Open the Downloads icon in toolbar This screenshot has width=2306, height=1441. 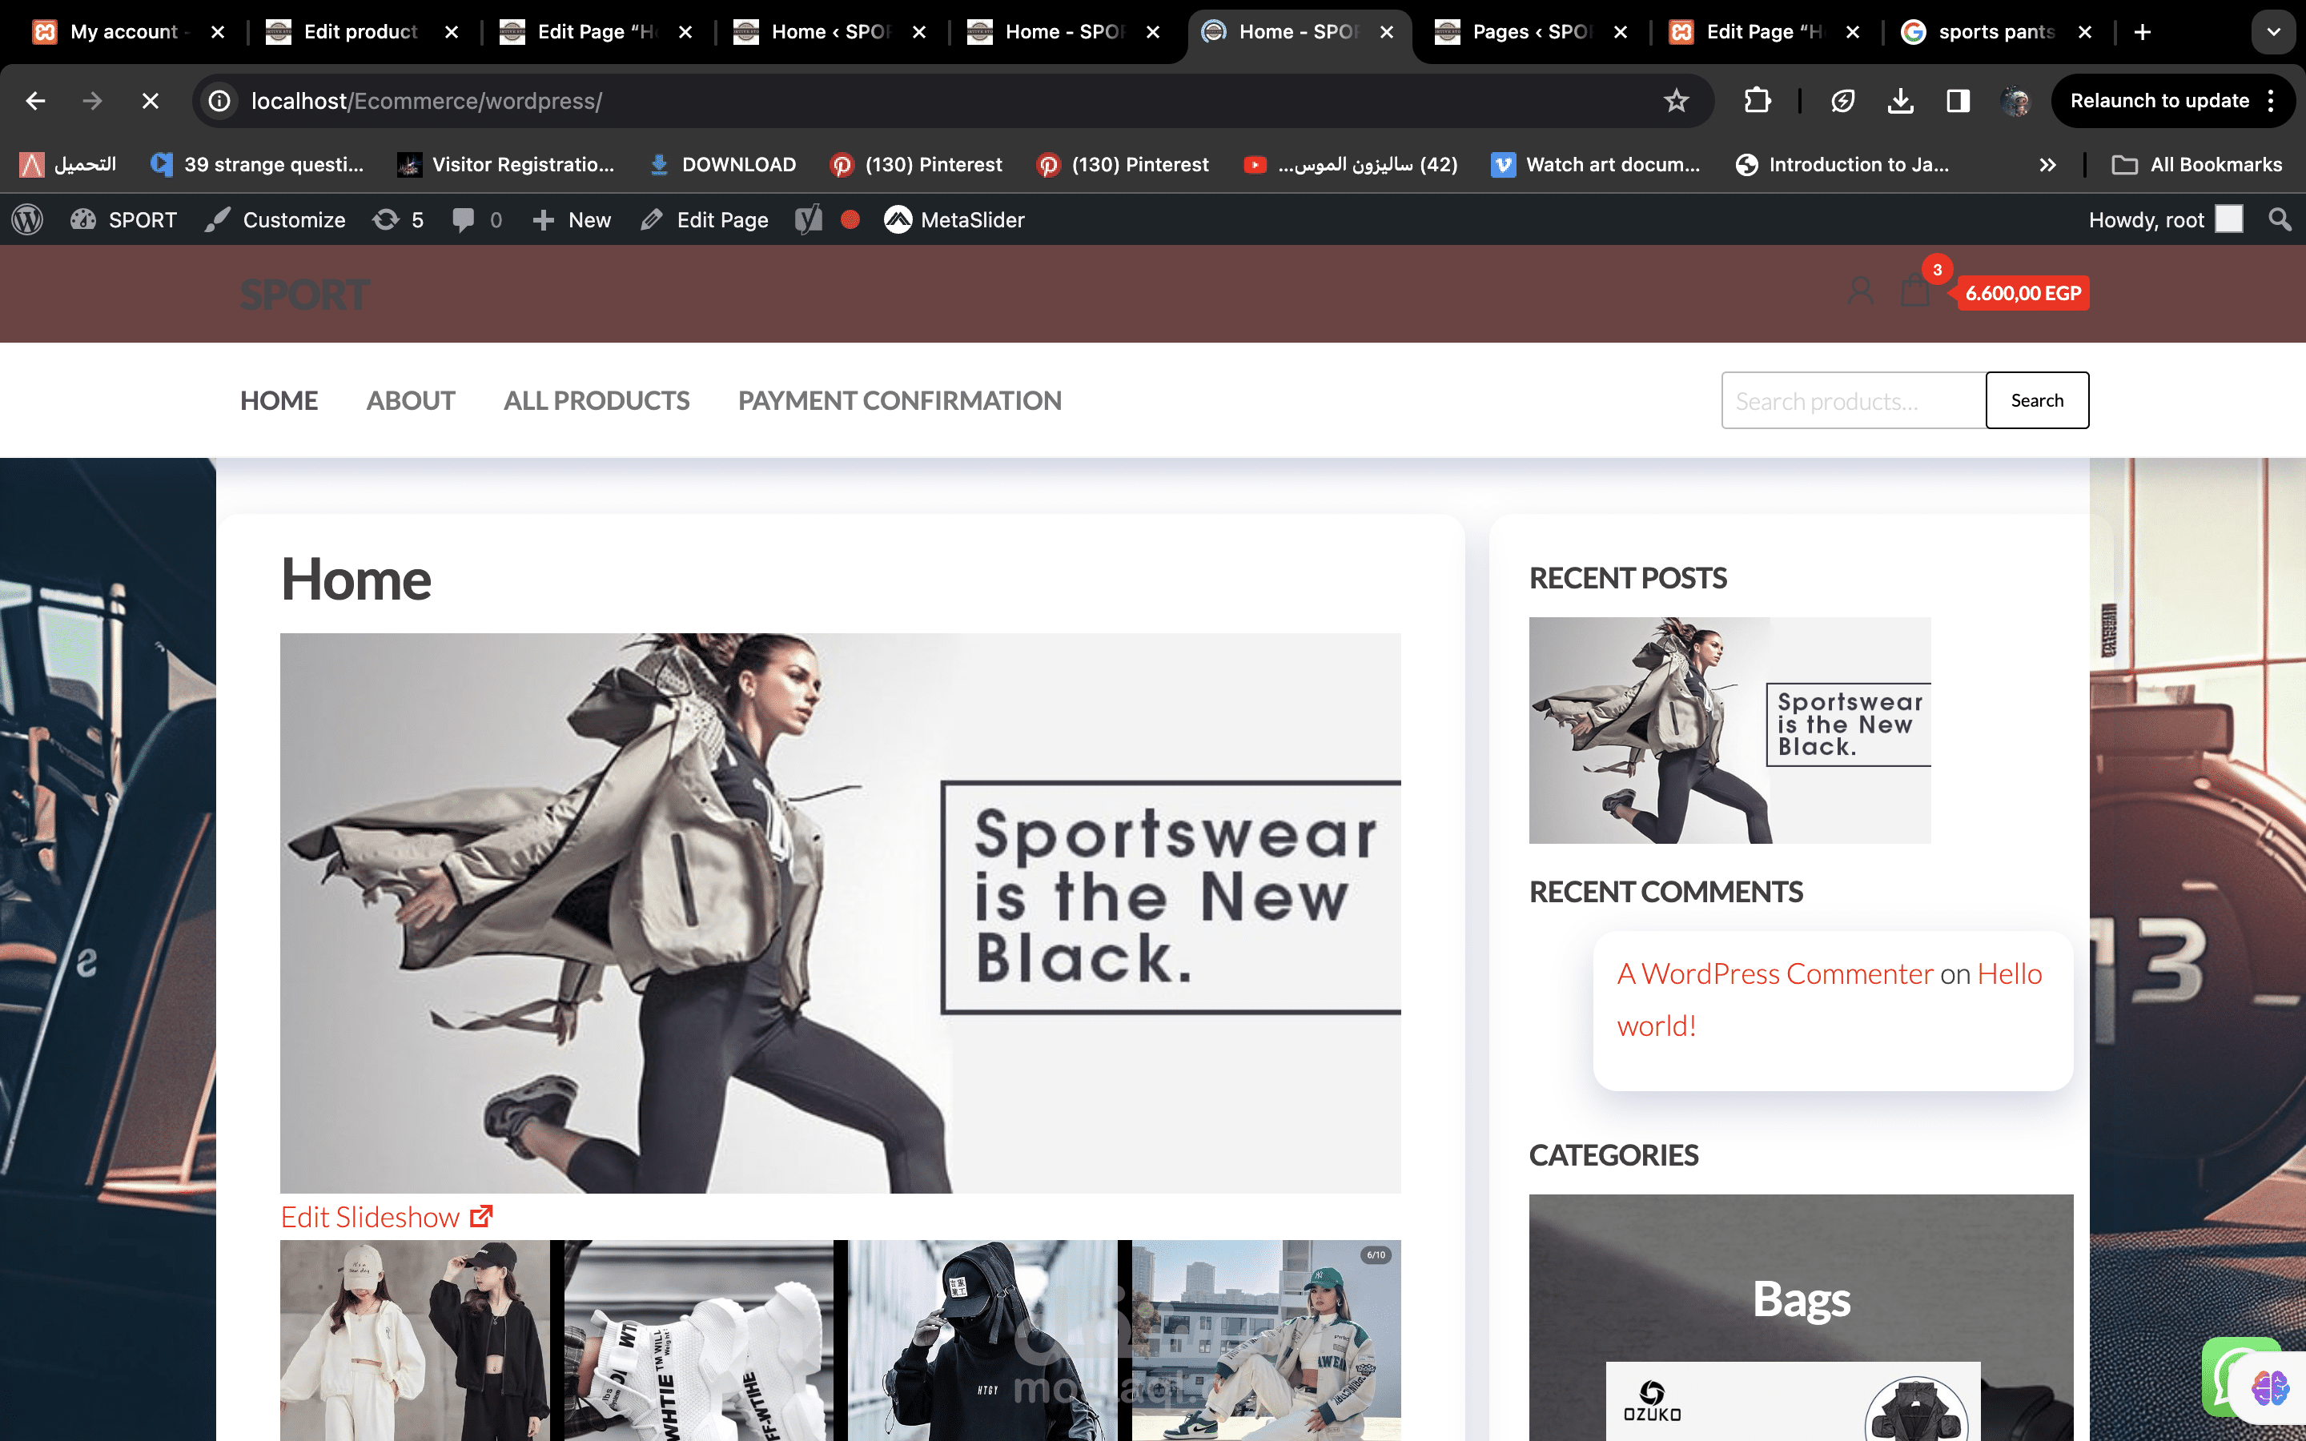click(x=1900, y=101)
